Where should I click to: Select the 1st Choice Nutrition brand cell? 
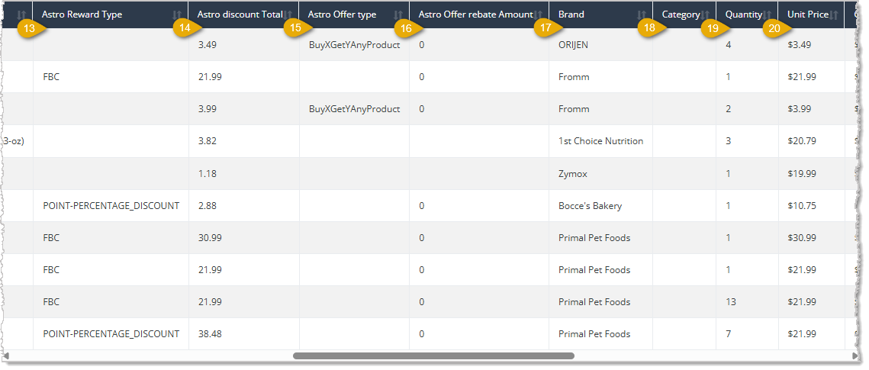coord(600,141)
